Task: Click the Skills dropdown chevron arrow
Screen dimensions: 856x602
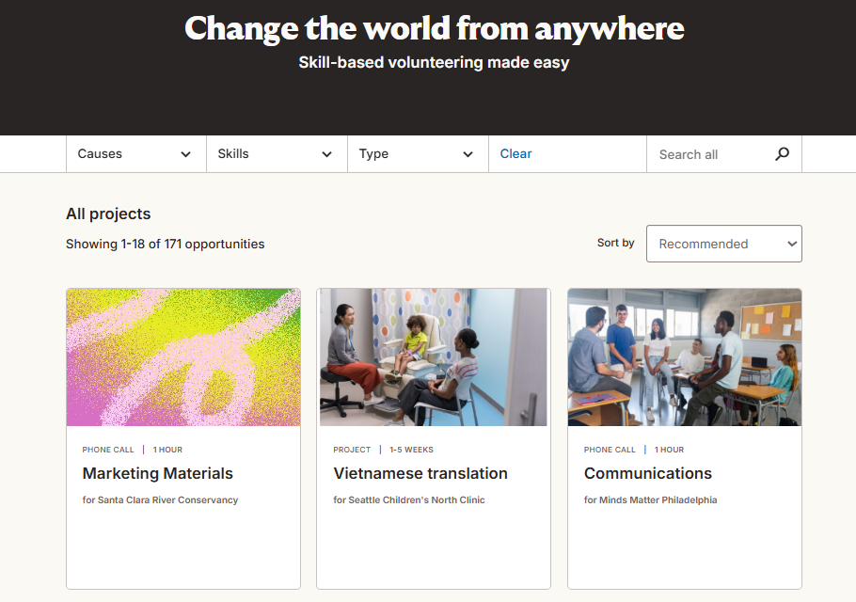Action: pos(327,155)
